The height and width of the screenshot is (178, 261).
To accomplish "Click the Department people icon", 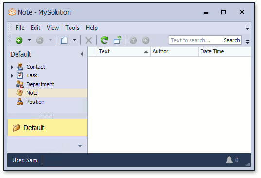I will pyautogui.click(x=20, y=84).
